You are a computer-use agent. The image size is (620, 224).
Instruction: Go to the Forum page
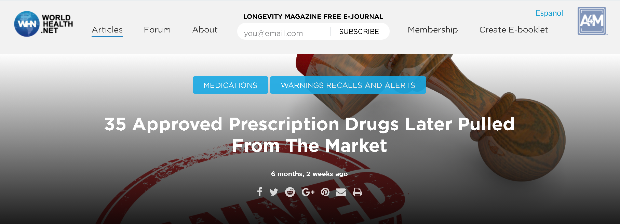pos(157,30)
